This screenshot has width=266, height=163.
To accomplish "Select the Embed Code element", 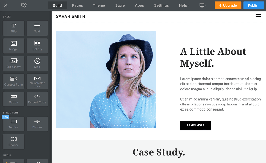I will click(37, 99).
